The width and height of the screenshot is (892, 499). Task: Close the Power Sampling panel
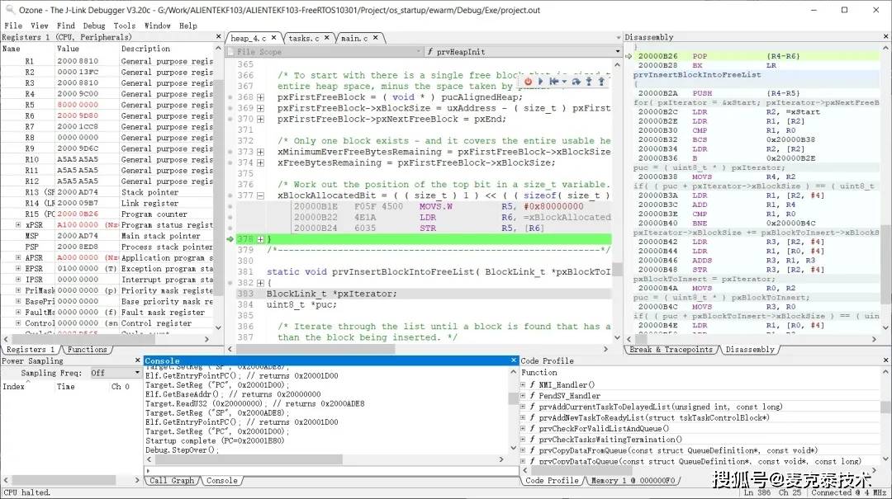[x=137, y=361]
